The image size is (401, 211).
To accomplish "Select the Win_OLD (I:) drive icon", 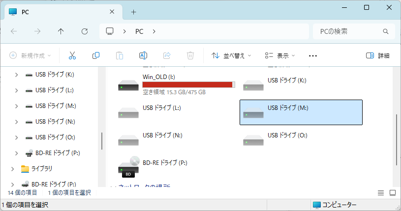I will [x=128, y=85].
